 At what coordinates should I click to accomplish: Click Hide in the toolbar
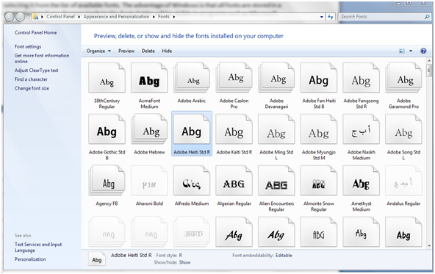[167, 51]
